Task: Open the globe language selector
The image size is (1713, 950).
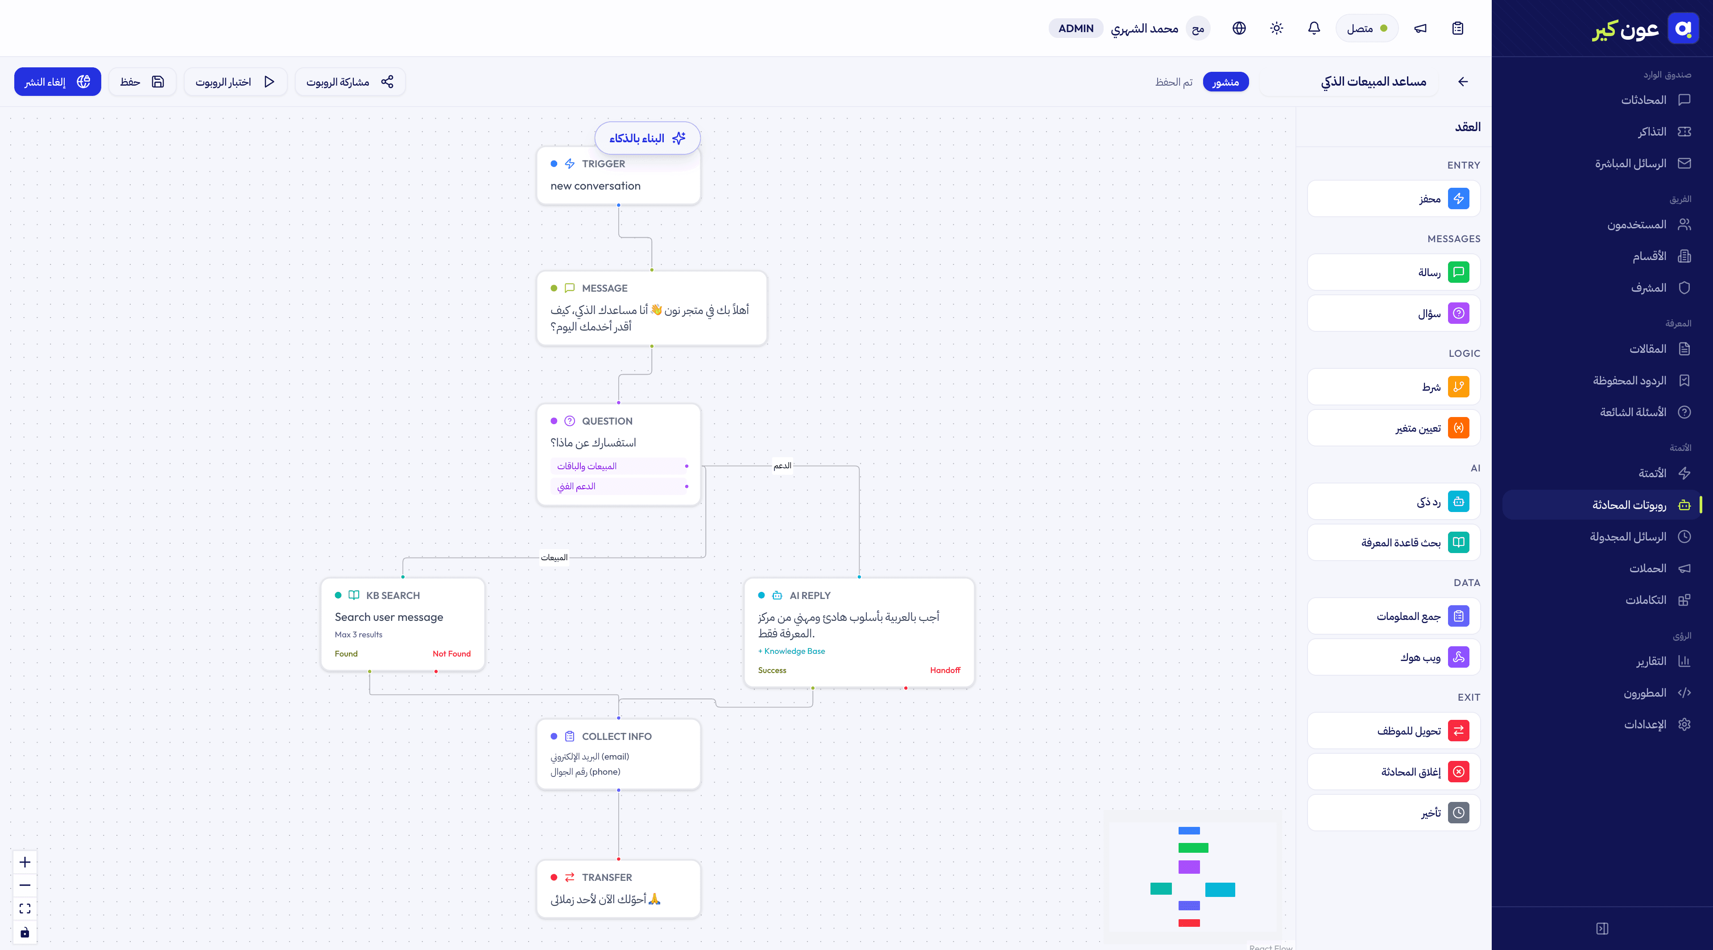Action: (x=1239, y=28)
